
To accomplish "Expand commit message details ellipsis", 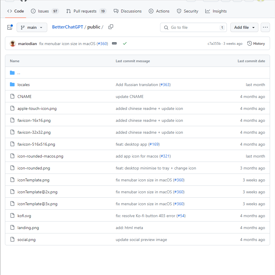I will coord(114,44).
